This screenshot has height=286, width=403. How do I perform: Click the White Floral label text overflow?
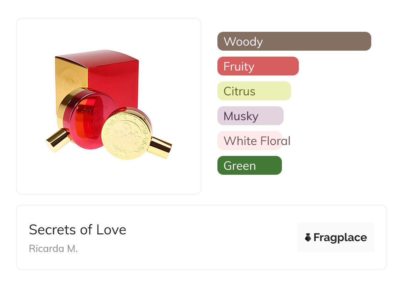pos(286,141)
